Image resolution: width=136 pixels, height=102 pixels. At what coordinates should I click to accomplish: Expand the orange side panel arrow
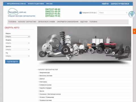(134, 31)
